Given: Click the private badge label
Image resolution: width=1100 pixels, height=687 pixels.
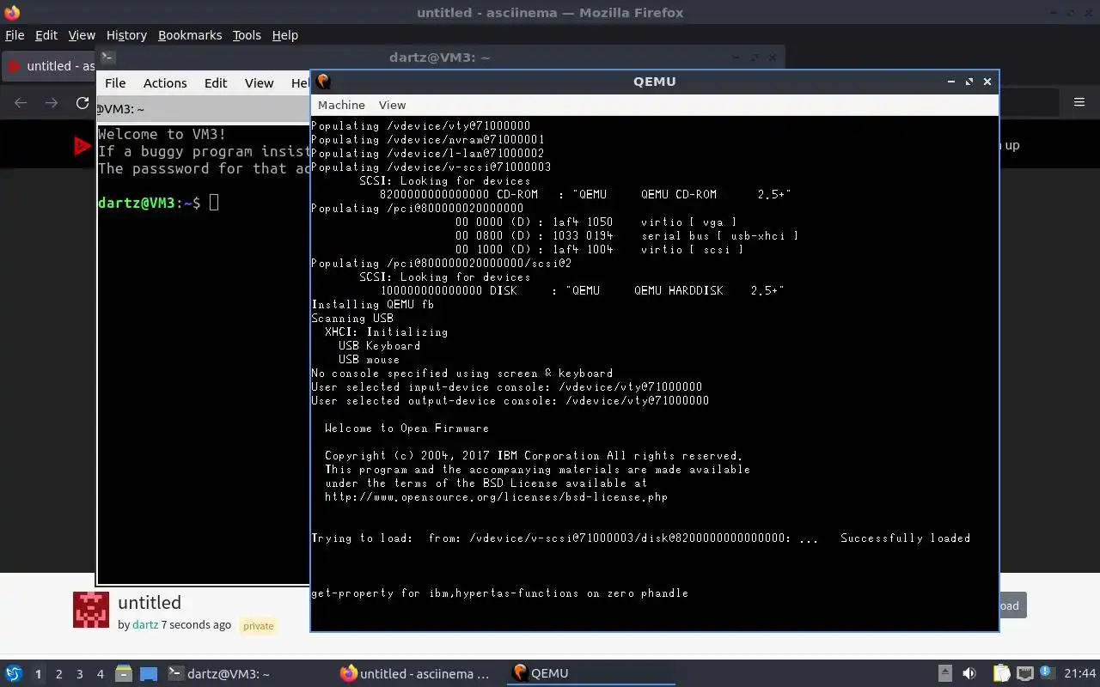Looking at the screenshot, I should pos(258,626).
